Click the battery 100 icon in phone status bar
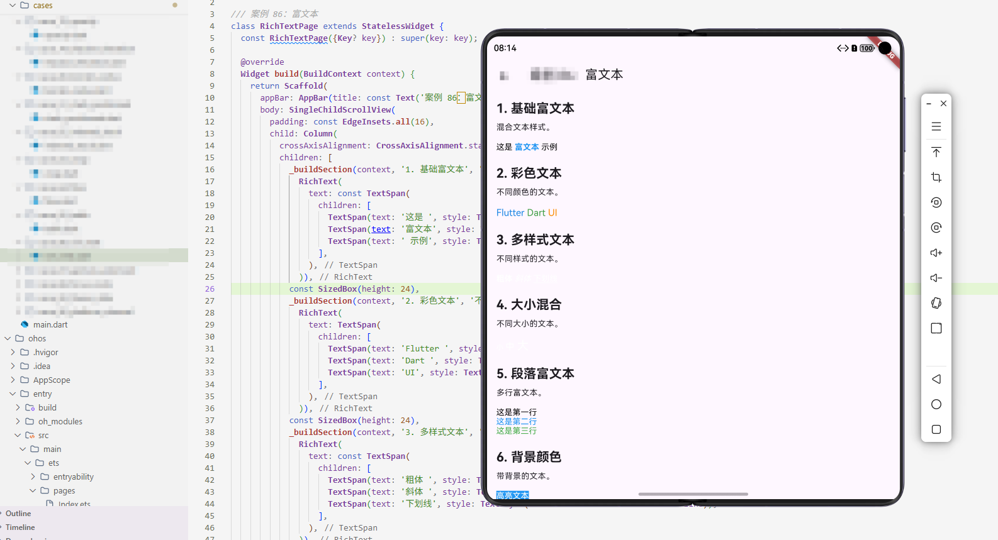The image size is (998, 540). click(x=867, y=48)
